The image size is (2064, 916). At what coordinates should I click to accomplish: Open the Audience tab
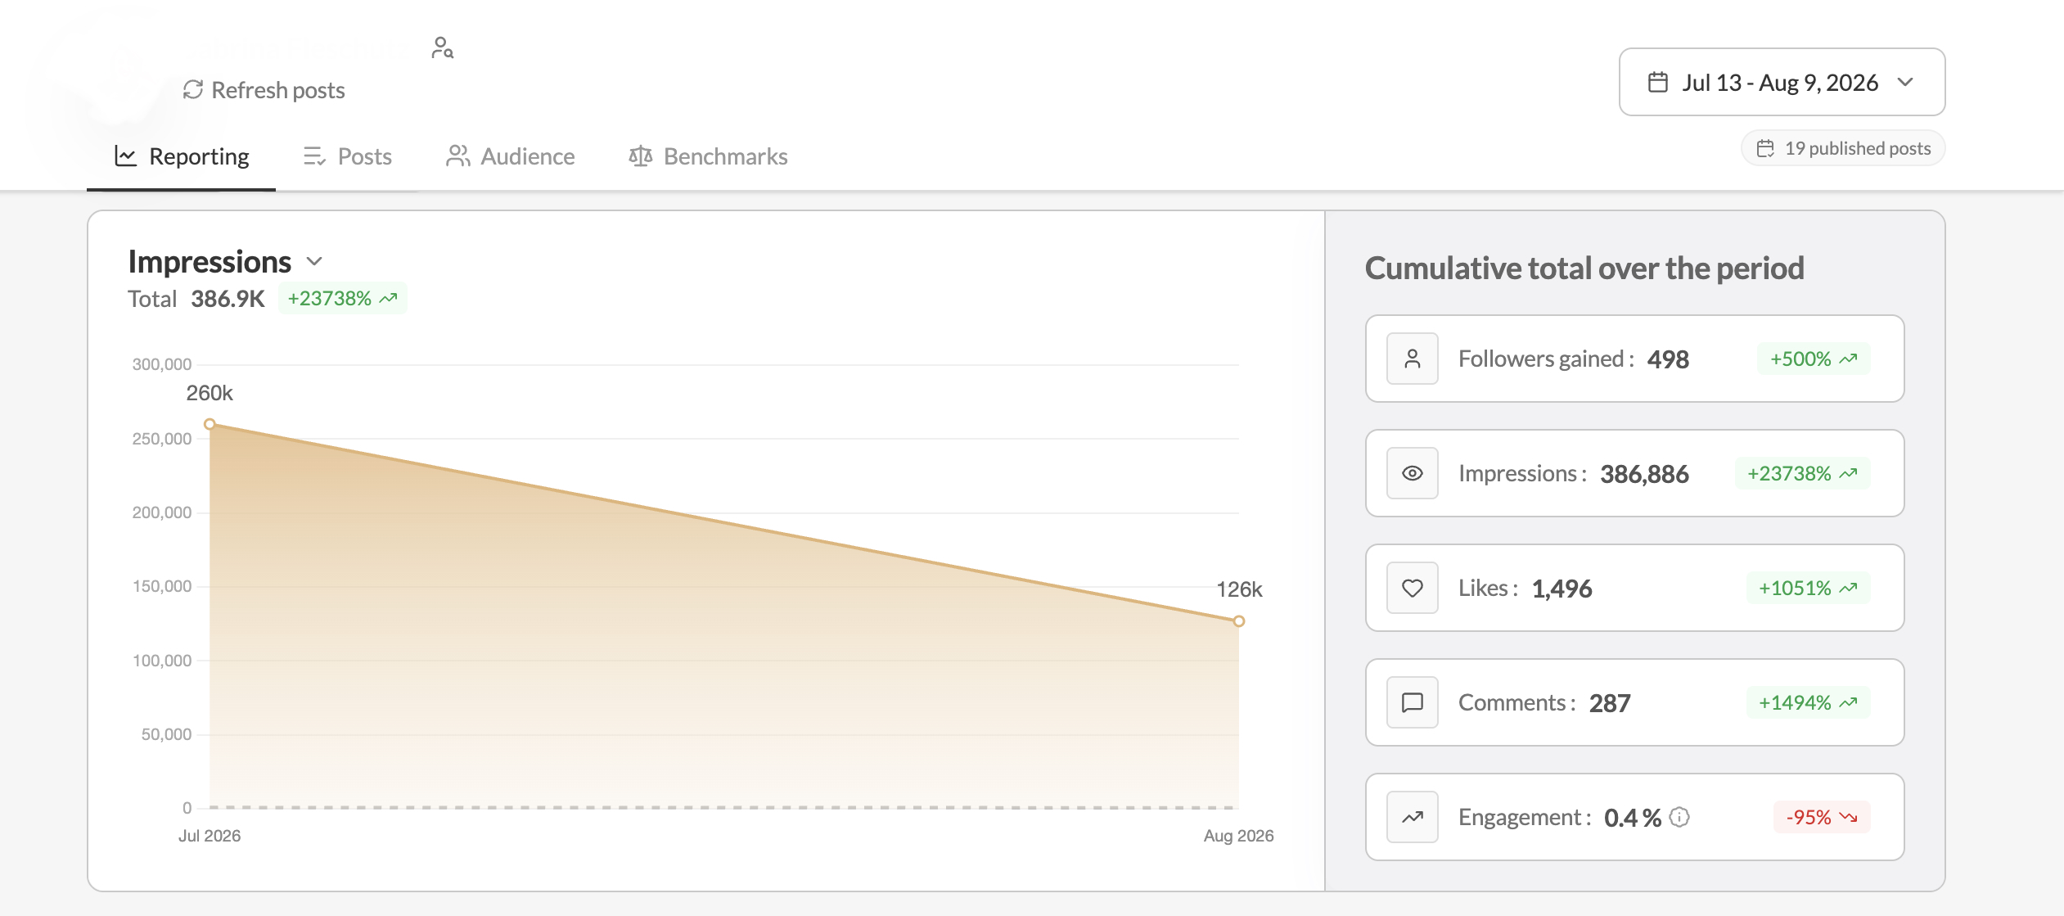point(511,156)
